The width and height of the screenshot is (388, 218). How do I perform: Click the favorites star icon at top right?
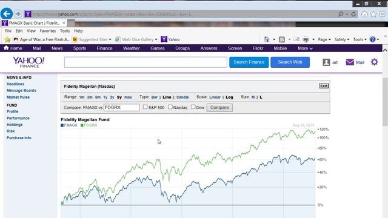(x=373, y=14)
